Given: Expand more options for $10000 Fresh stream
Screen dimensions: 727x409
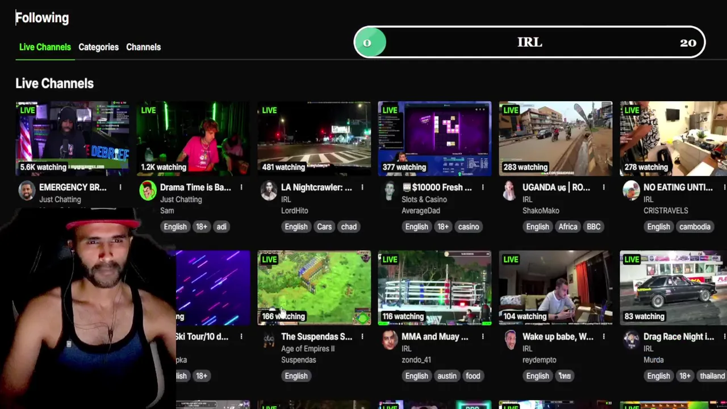Looking at the screenshot, I should [x=483, y=187].
